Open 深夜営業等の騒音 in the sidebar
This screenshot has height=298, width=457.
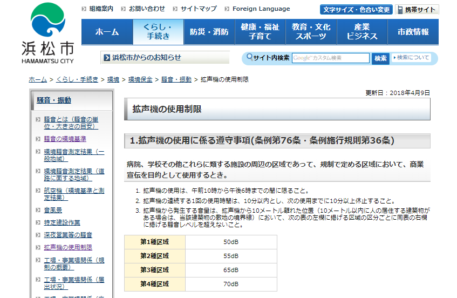coord(68,235)
